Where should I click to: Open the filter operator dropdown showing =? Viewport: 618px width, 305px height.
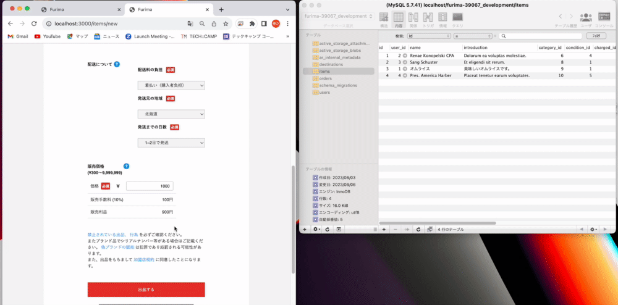[473, 36]
